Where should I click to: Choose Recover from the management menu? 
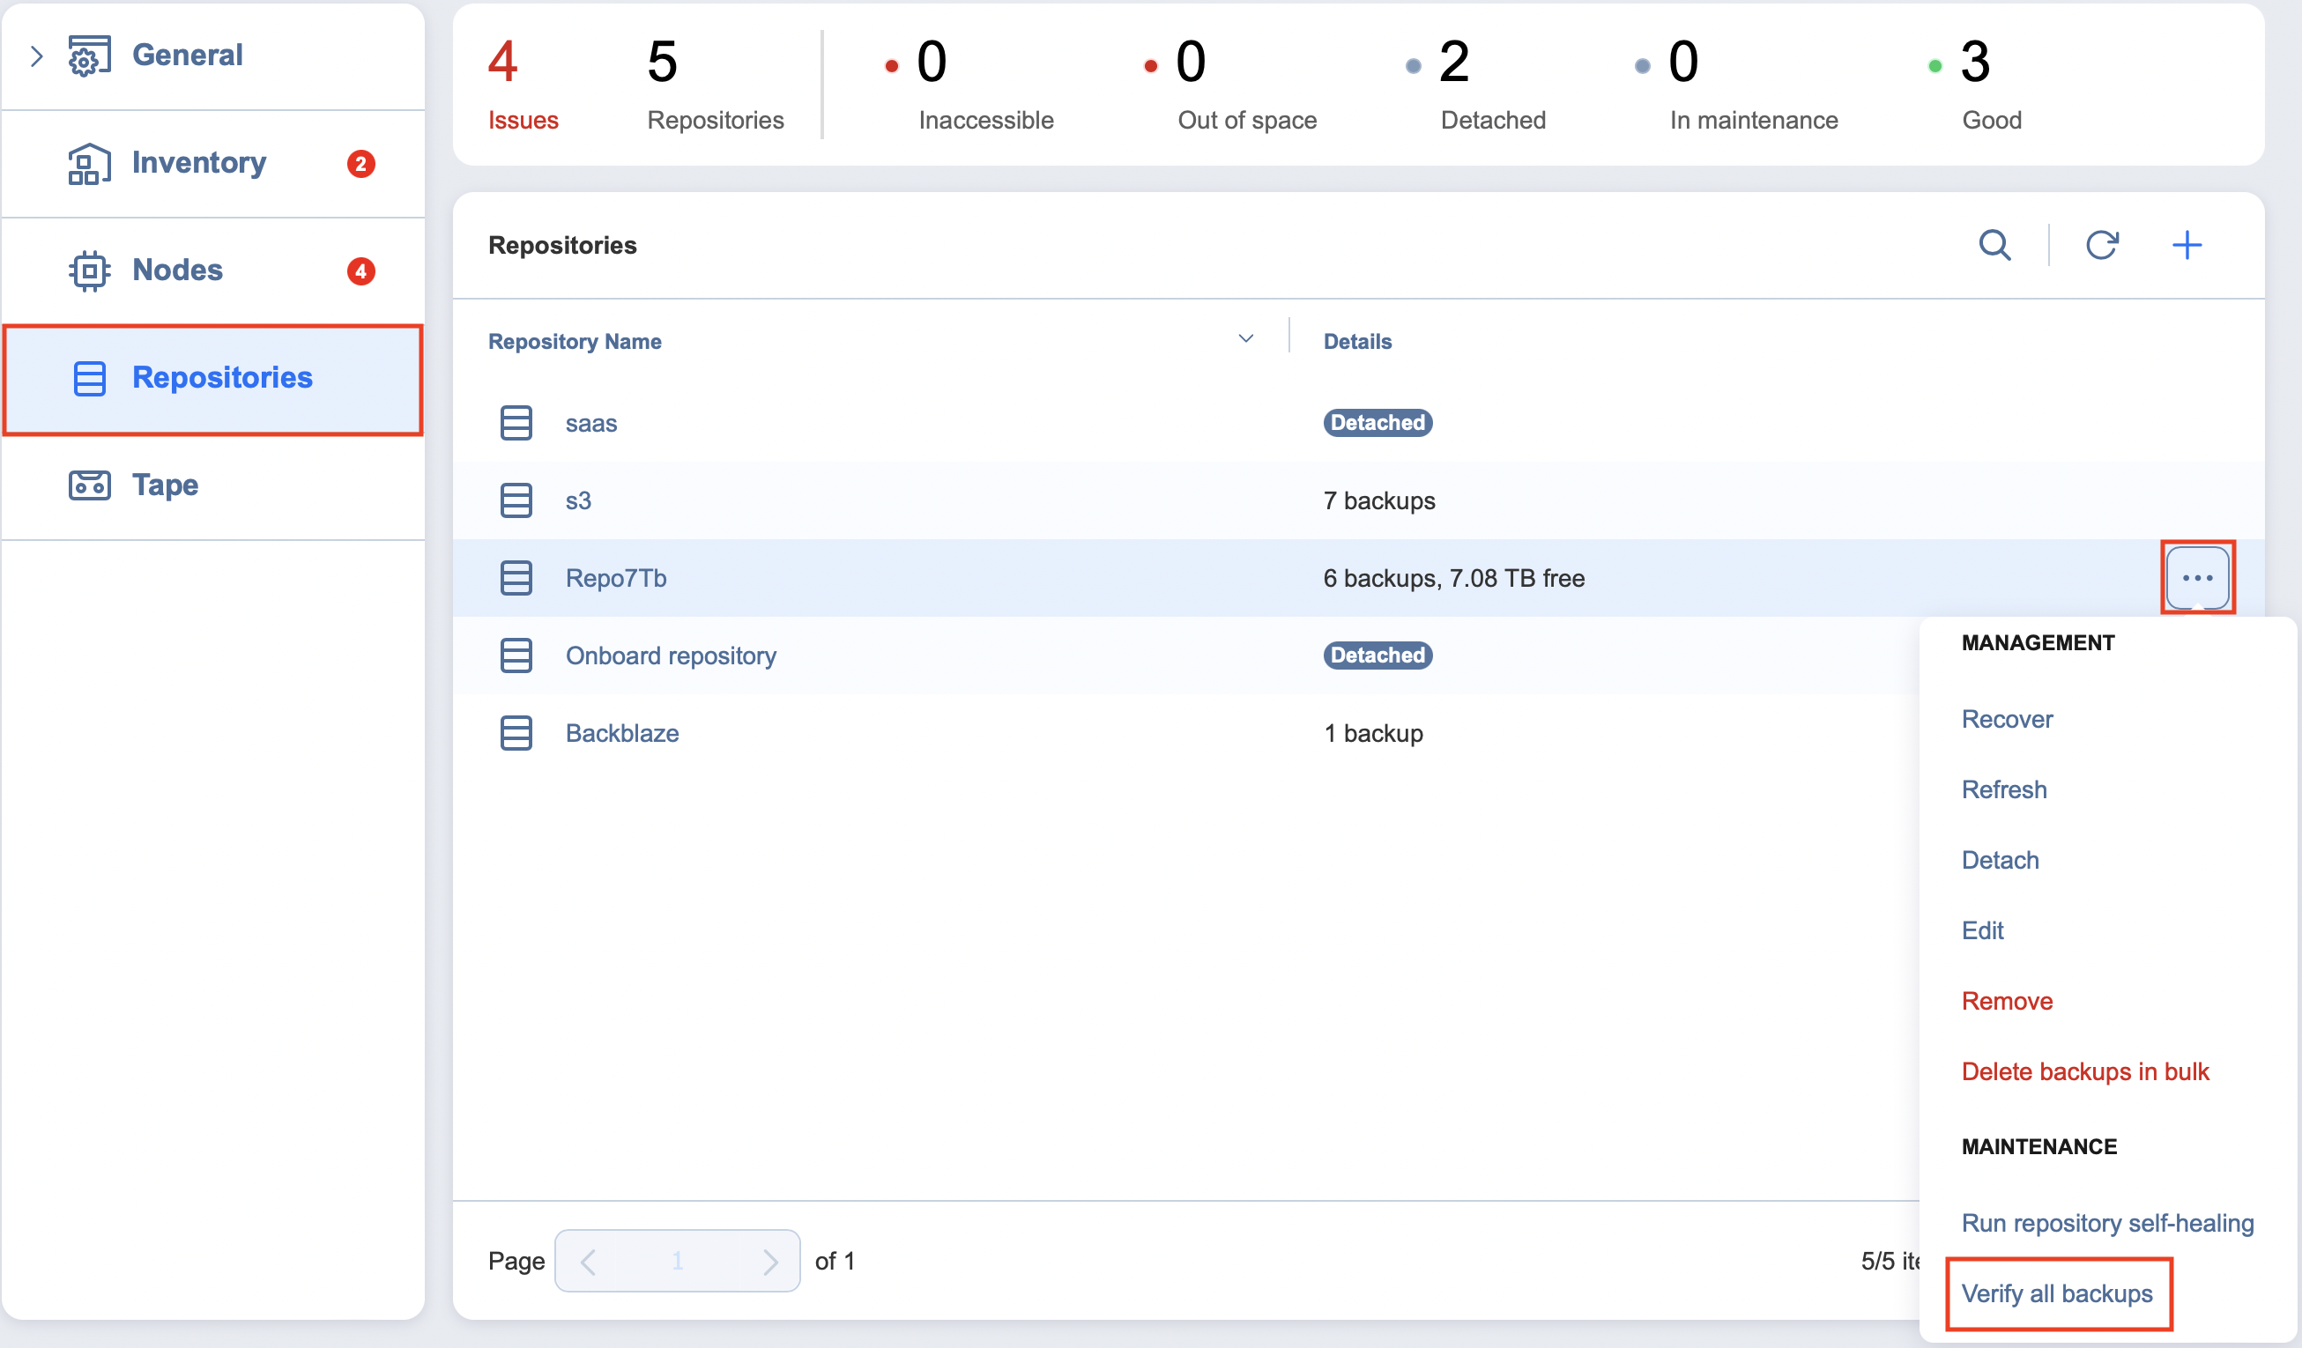tap(2006, 719)
